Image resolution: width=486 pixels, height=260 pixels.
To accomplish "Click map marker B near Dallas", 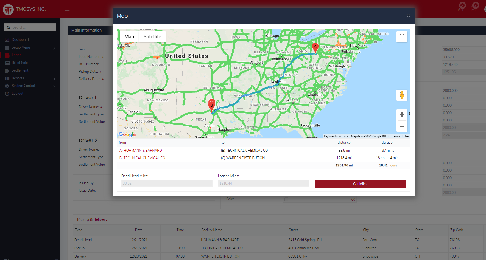I will click(x=211, y=107).
